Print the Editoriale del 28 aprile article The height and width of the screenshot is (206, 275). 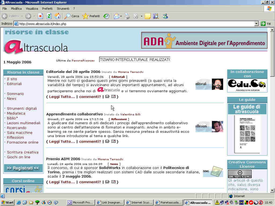[107, 97]
